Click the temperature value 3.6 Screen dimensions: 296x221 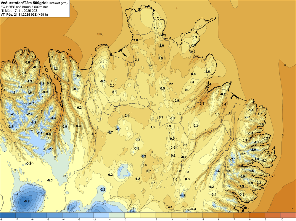145,165
